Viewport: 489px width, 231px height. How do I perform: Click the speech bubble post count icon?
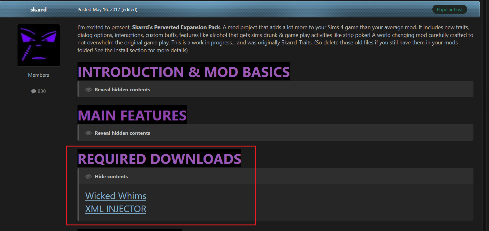(x=34, y=91)
